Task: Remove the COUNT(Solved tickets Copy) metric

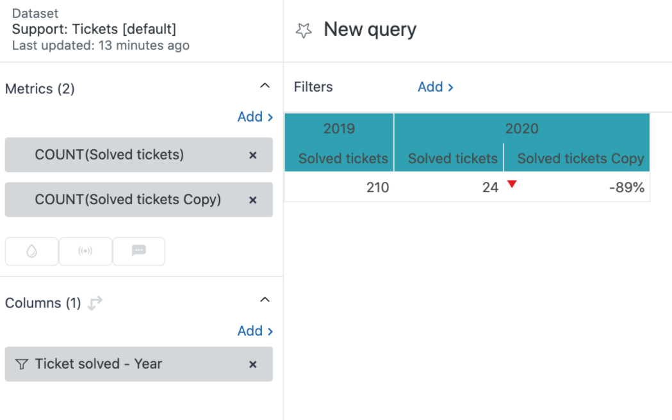Action: [x=252, y=200]
